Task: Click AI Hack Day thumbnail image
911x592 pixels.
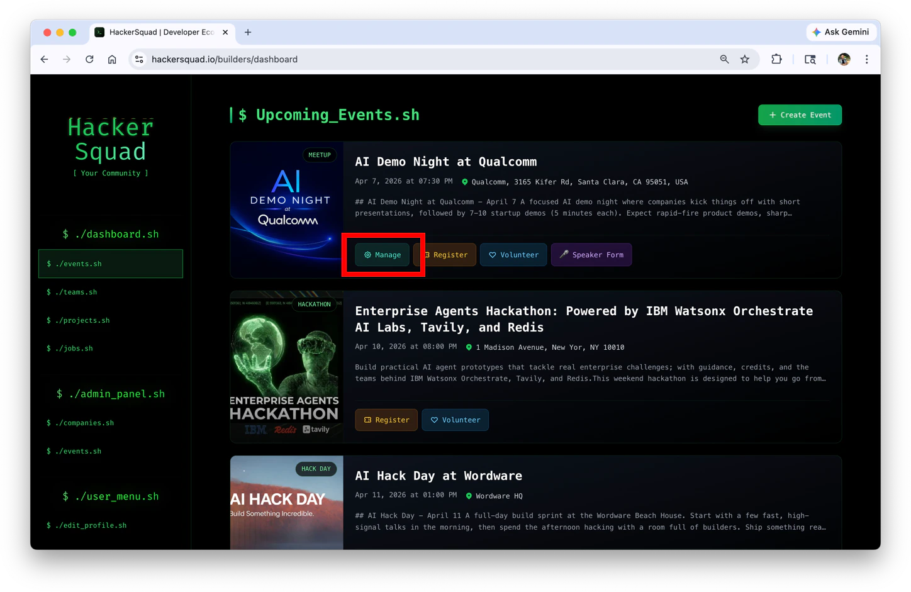Action: (x=287, y=503)
